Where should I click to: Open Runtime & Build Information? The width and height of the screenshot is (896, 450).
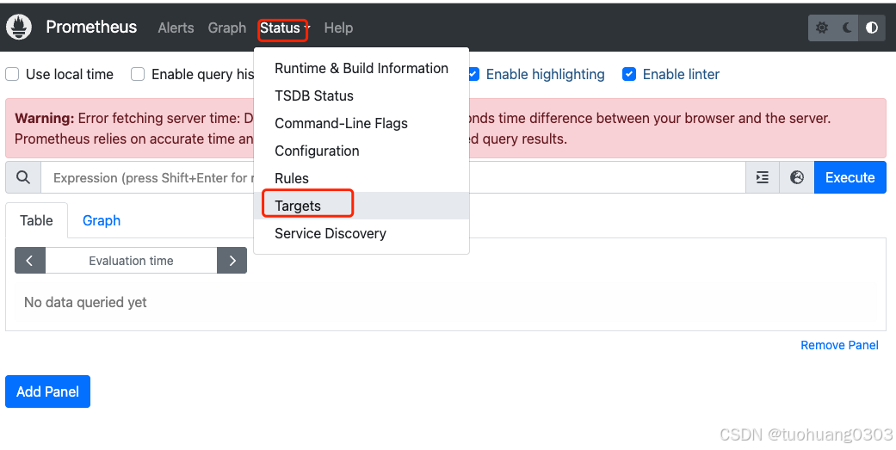tap(361, 69)
